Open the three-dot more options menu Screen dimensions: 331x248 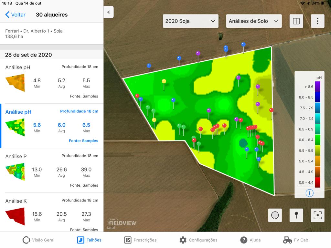pos(317,21)
